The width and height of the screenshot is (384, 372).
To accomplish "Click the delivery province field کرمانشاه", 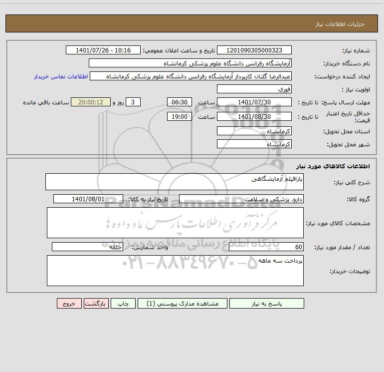I will pyautogui.click(x=254, y=131).
